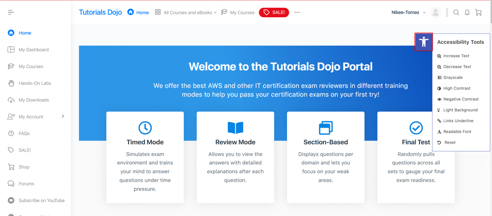The width and height of the screenshot is (492, 216).
Task: Click the shopping cart icon
Action: (478, 12)
